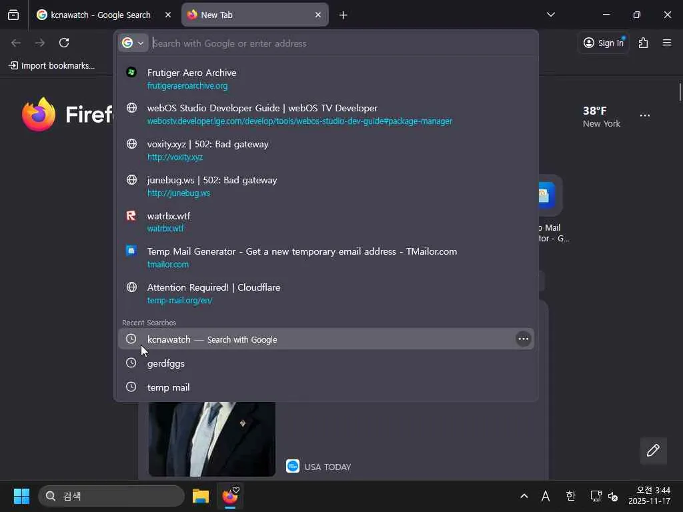683x512 pixels.
Task: Open the Windows Start menu
Action: click(x=21, y=496)
